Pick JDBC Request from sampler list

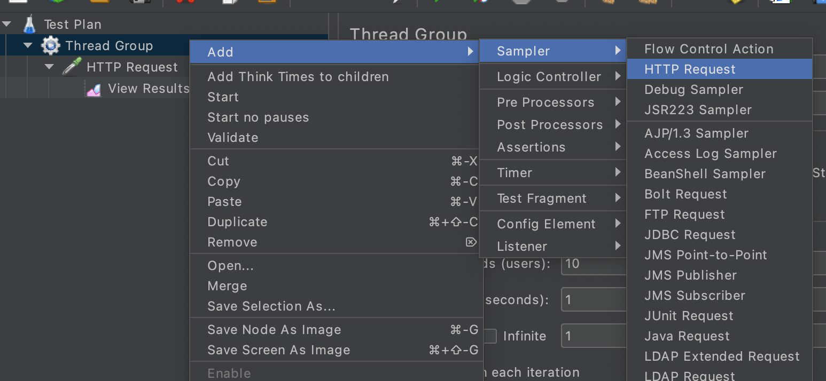(690, 235)
